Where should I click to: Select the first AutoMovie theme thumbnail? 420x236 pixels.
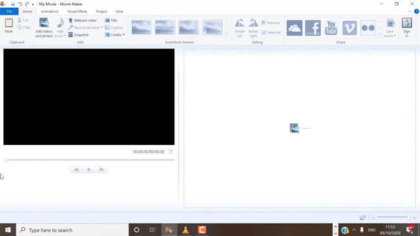[x=141, y=27]
